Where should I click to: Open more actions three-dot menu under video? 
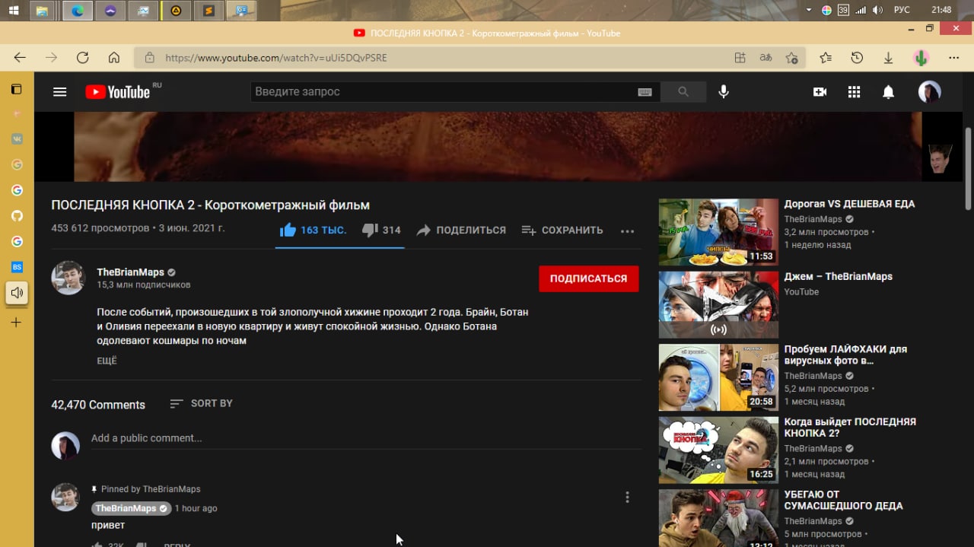[x=627, y=231]
